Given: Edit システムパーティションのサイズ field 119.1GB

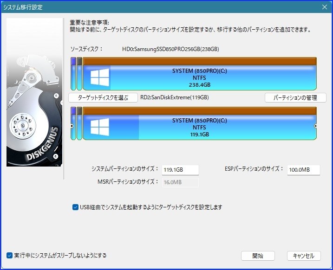Looking at the screenshot, I should (180, 170).
